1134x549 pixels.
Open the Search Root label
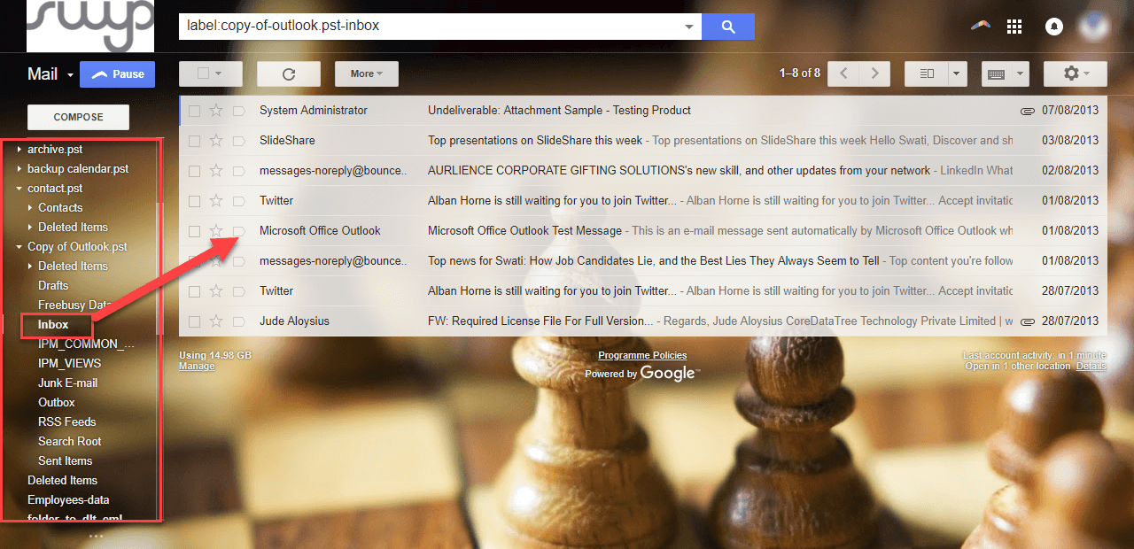(x=70, y=442)
